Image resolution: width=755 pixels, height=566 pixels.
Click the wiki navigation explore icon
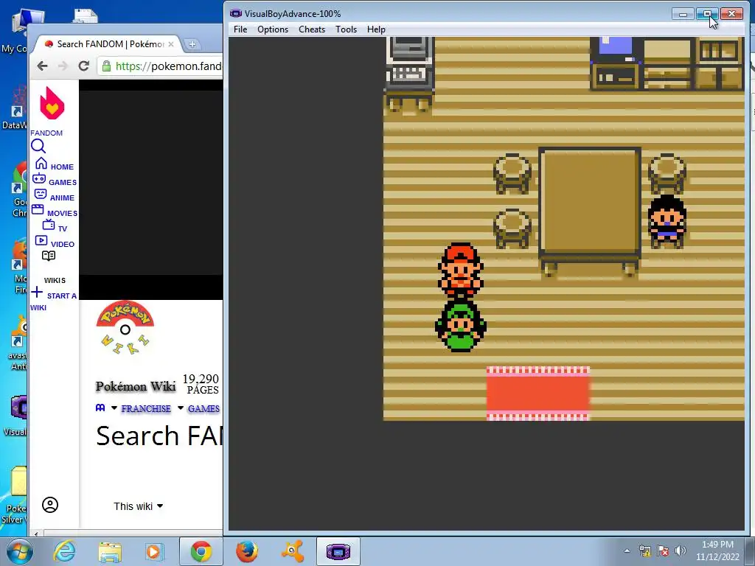pyautogui.click(x=100, y=408)
